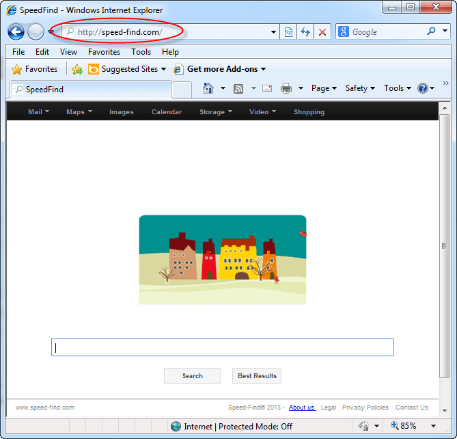
Task: Click the Read Mail envelope icon
Action: pos(267,88)
